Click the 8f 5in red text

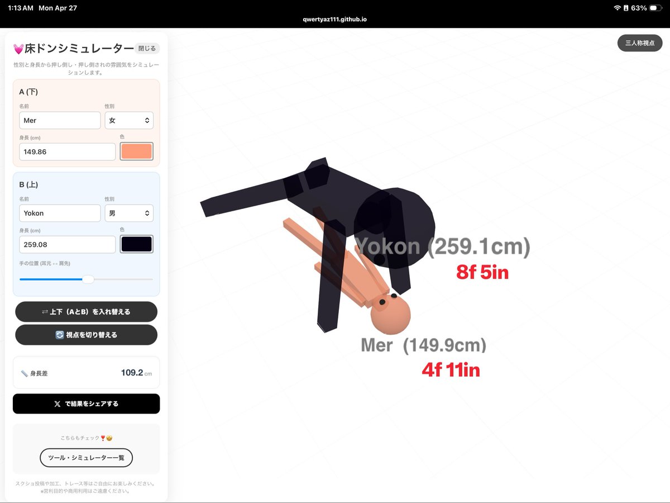(x=482, y=272)
